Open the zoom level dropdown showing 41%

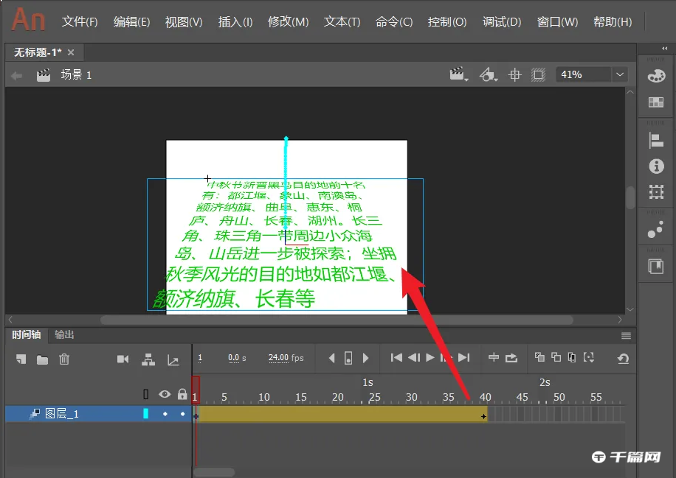pos(620,74)
